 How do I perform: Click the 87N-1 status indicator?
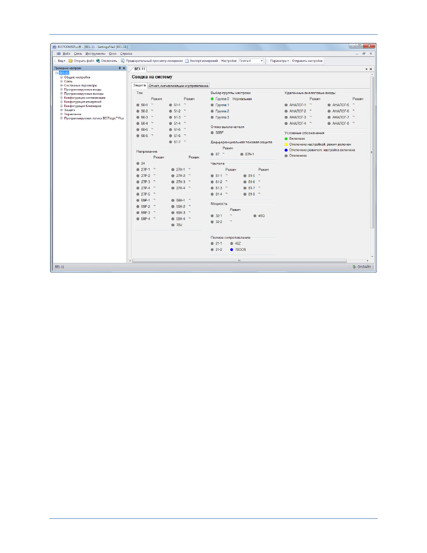[x=242, y=154]
